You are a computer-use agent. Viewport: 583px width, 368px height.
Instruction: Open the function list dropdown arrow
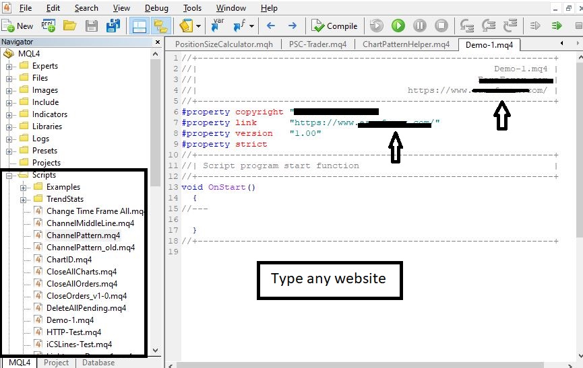click(251, 26)
